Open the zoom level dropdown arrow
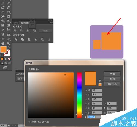Screen dimensions: 137x127 click(x=9, y=126)
